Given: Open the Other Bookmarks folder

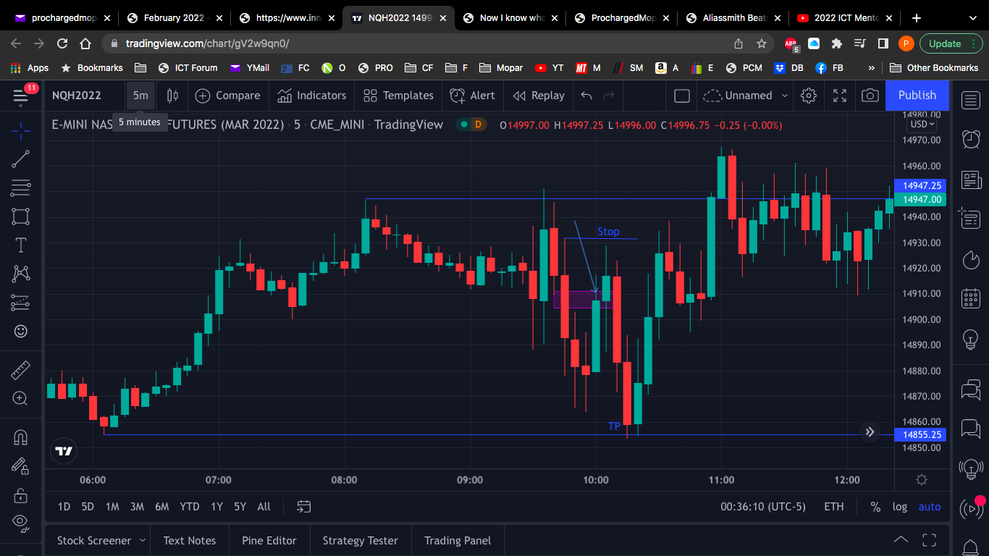Looking at the screenshot, I should tap(934, 67).
